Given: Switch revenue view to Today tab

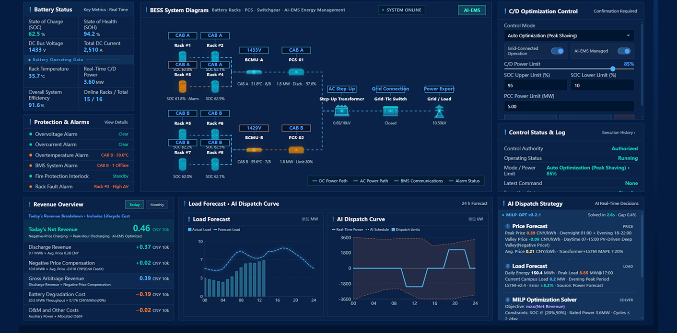Looking at the screenshot, I should click(x=135, y=204).
